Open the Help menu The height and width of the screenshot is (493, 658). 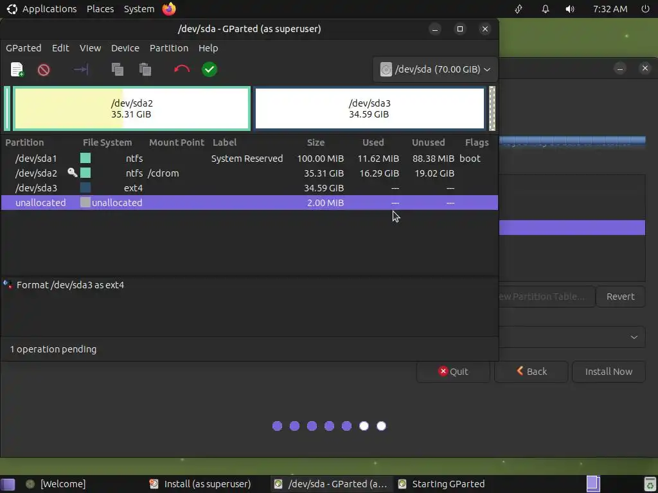coord(208,48)
